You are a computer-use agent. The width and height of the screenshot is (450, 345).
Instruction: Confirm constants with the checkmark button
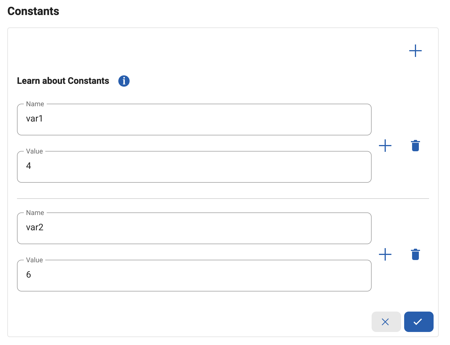418,321
